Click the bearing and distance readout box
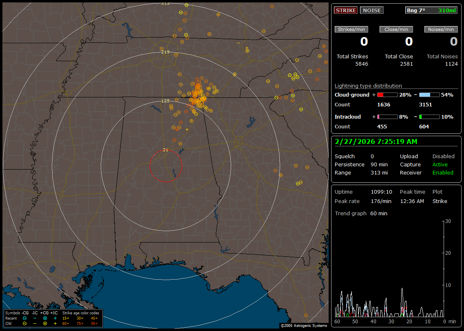The width and height of the screenshot is (464, 331). (431, 10)
